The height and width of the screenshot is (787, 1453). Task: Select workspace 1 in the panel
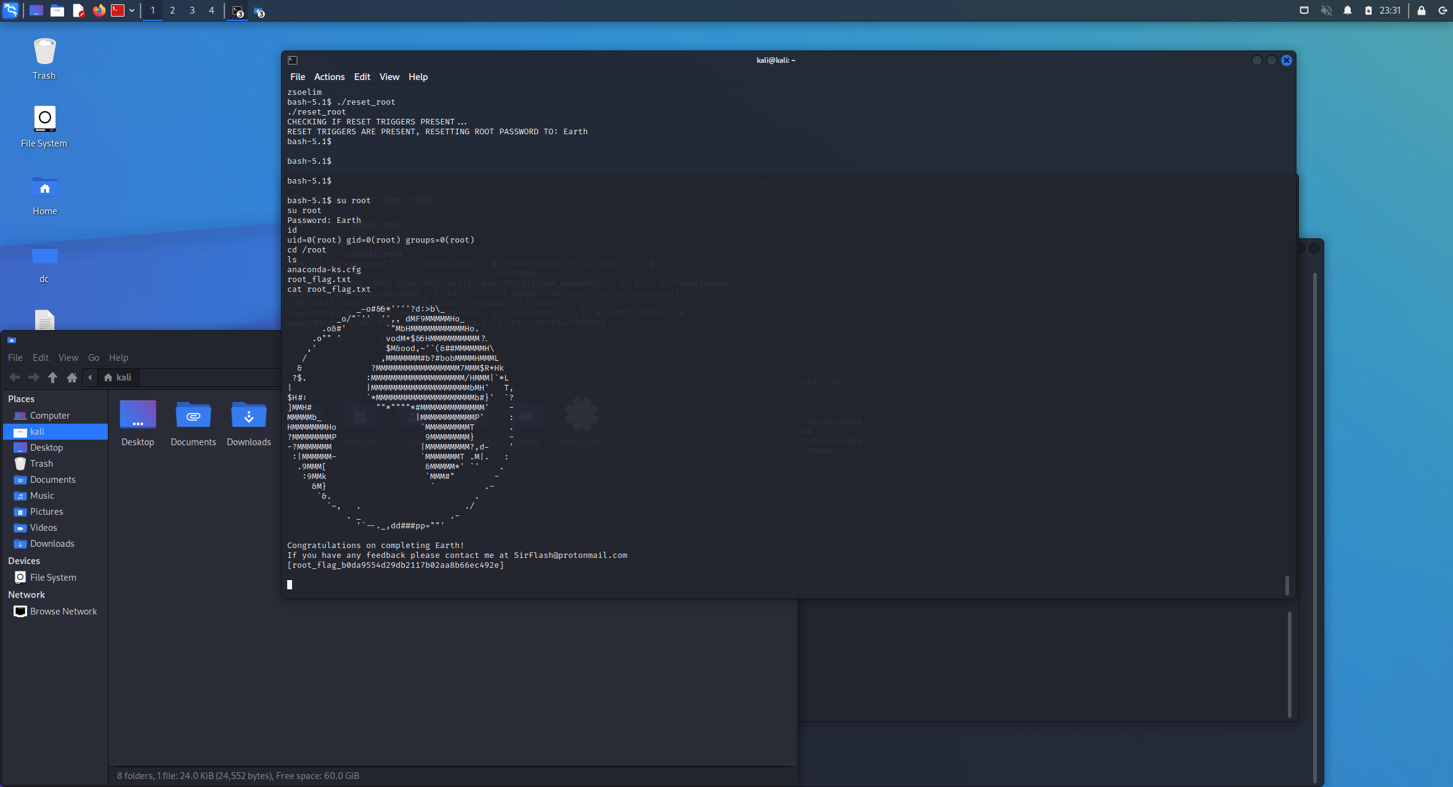tap(153, 10)
